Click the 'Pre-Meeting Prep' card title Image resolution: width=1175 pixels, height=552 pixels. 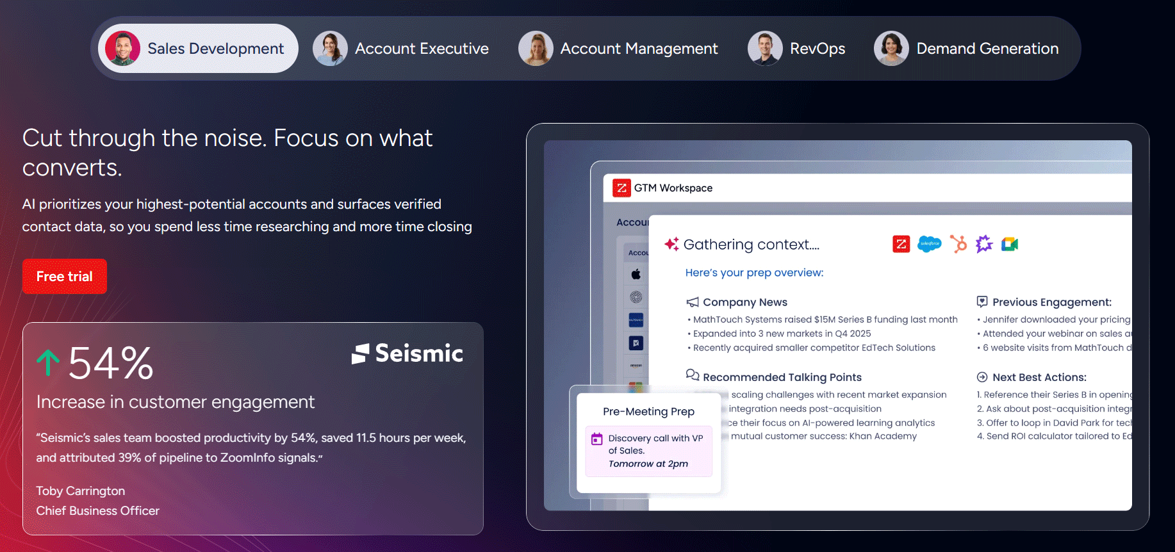[648, 412]
